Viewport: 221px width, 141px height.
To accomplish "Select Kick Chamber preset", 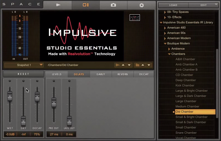I will pyautogui.click(x=185, y=85).
